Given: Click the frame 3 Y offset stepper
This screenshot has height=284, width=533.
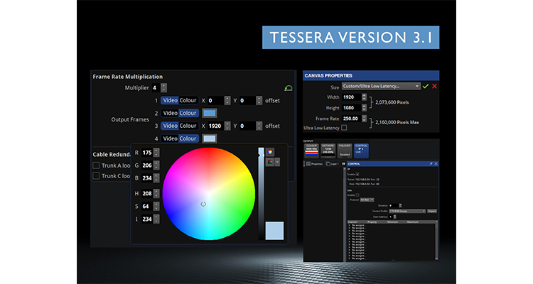Looking at the screenshot, I should 259,126.
